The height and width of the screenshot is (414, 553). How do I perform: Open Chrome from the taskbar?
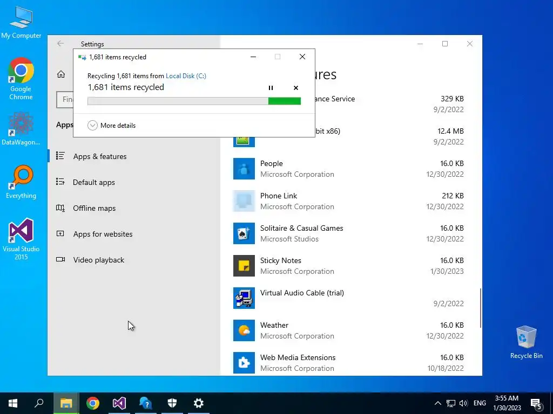tap(93, 403)
